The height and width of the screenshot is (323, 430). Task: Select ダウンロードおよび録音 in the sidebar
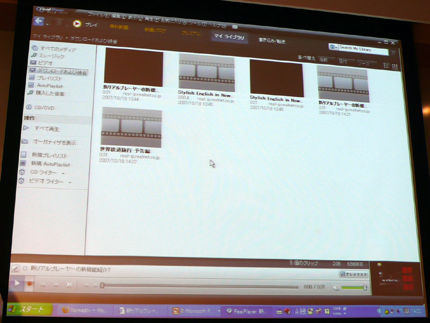pyautogui.click(x=58, y=72)
